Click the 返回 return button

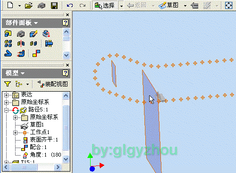136,6
